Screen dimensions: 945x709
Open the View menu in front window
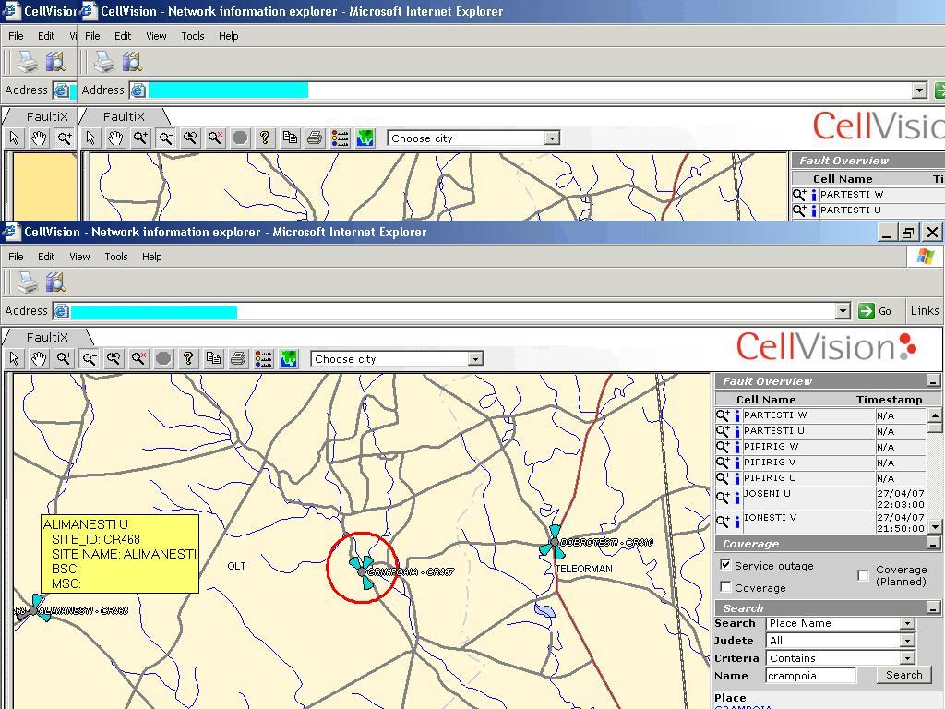[79, 257]
